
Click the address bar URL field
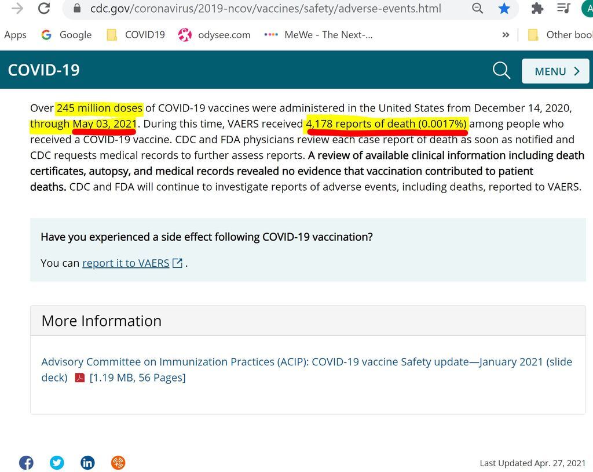coord(265,9)
